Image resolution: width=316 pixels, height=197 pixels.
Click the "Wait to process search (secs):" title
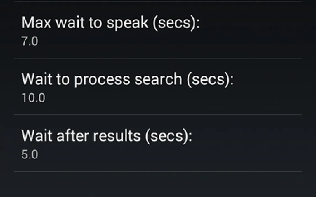[x=127, y=79]
